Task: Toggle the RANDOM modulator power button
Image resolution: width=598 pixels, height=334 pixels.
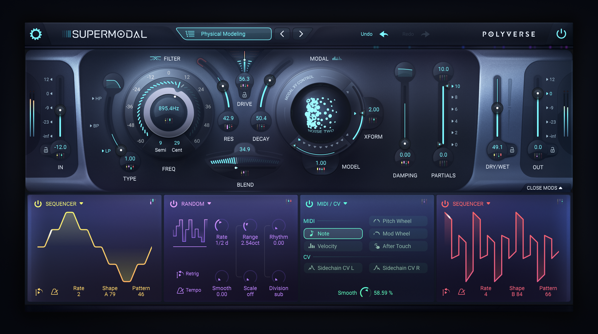Action: point(174,204)
